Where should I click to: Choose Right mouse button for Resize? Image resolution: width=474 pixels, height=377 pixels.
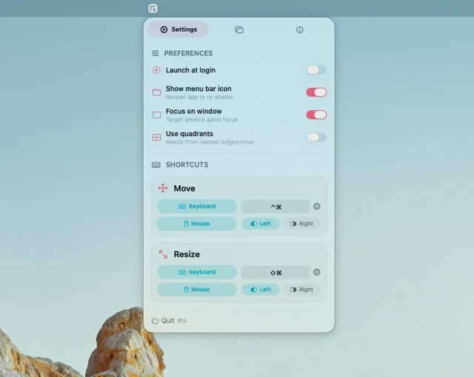301,290
